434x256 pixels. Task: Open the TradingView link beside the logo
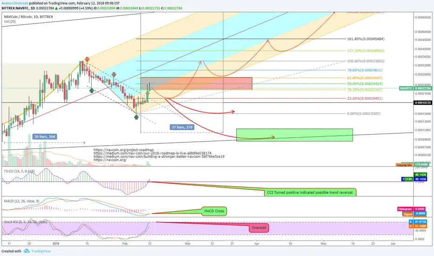[x=41, y=251]
